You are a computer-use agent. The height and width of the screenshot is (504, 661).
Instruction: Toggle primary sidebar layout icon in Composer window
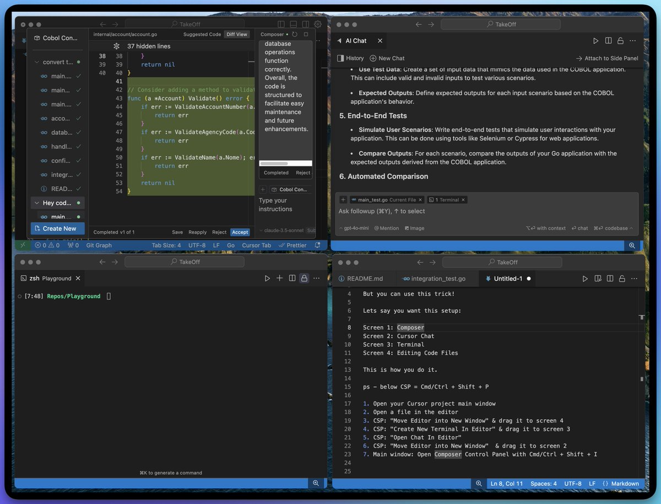[x=281, y=24]
